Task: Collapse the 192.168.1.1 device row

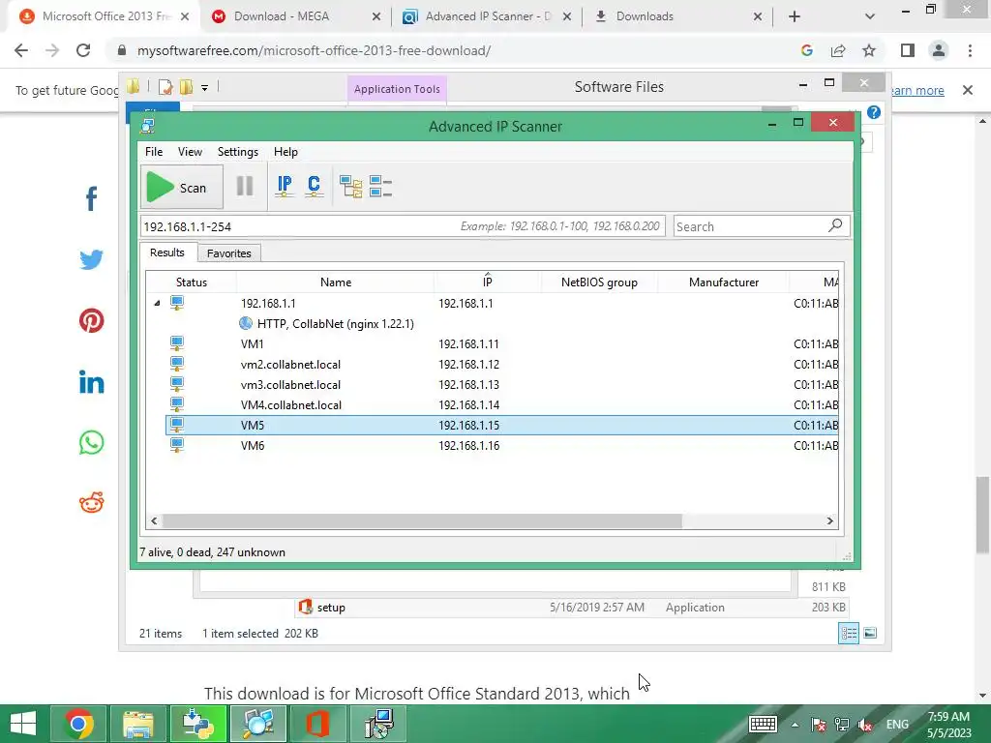Action: pos(157,303)
